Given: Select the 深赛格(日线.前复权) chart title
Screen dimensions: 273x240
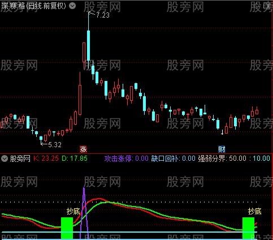Looking at the screenshot, I should (x=33, y=6).
